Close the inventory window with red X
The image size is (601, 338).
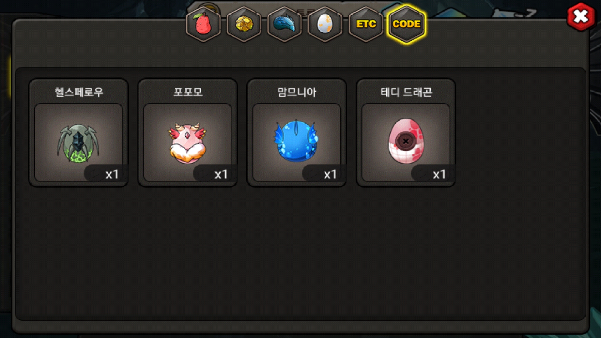(x=581, y=17)
